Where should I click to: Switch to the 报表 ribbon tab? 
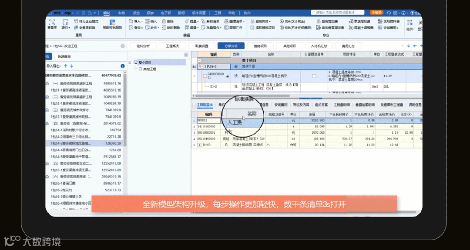coord(151,13)
